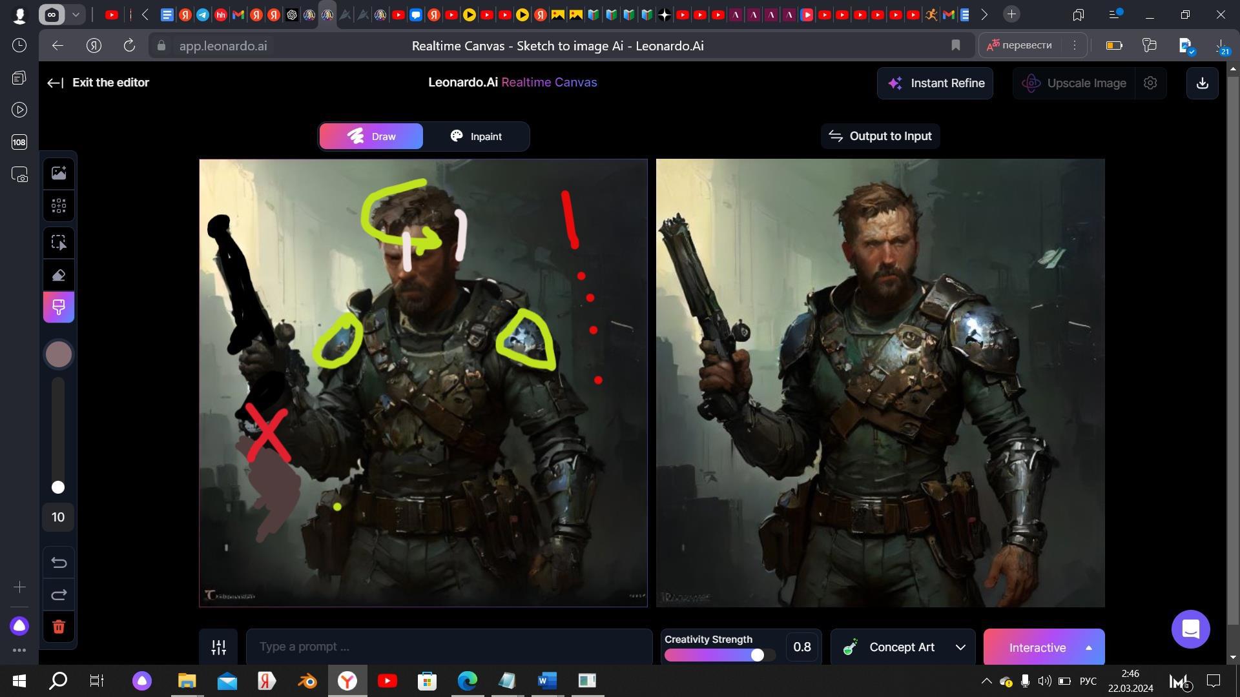Switch to Inpaint mode
The image size is (1240, 697).
pyautogui.click(x=476, y=137)
